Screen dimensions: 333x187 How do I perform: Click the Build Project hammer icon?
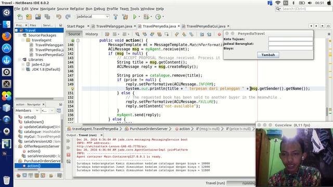click(116, 17)
